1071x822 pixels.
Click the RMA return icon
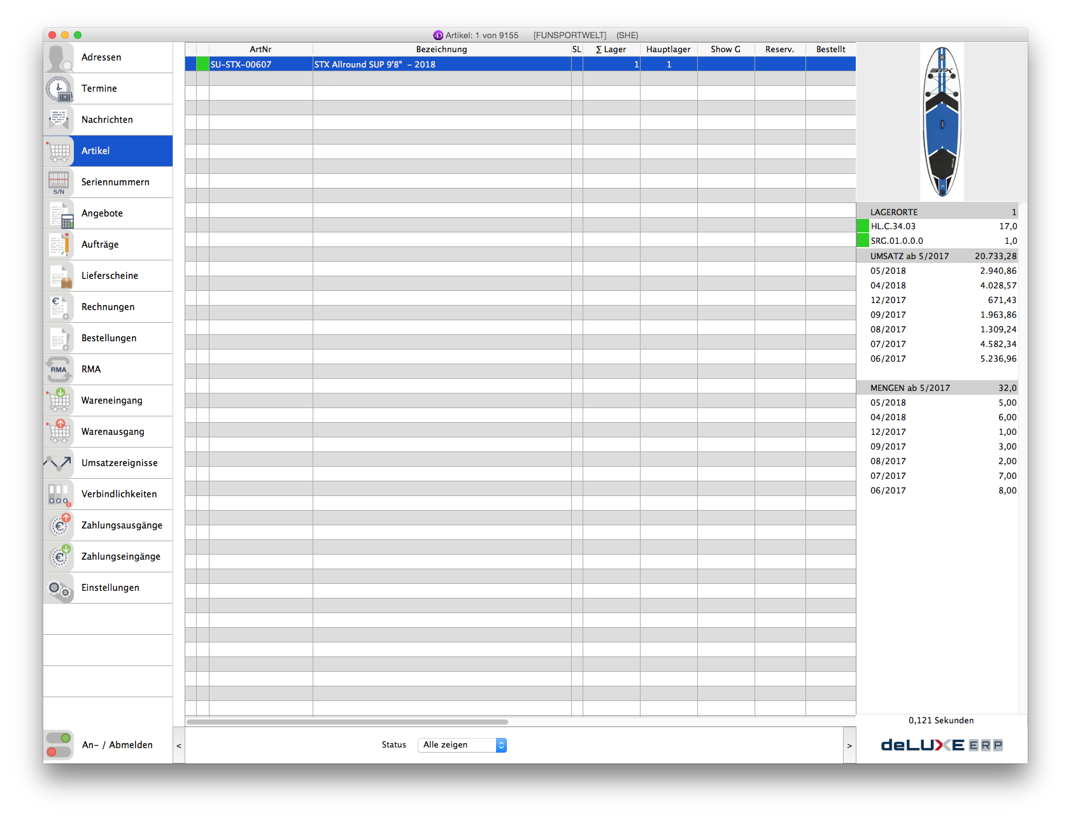59,369
